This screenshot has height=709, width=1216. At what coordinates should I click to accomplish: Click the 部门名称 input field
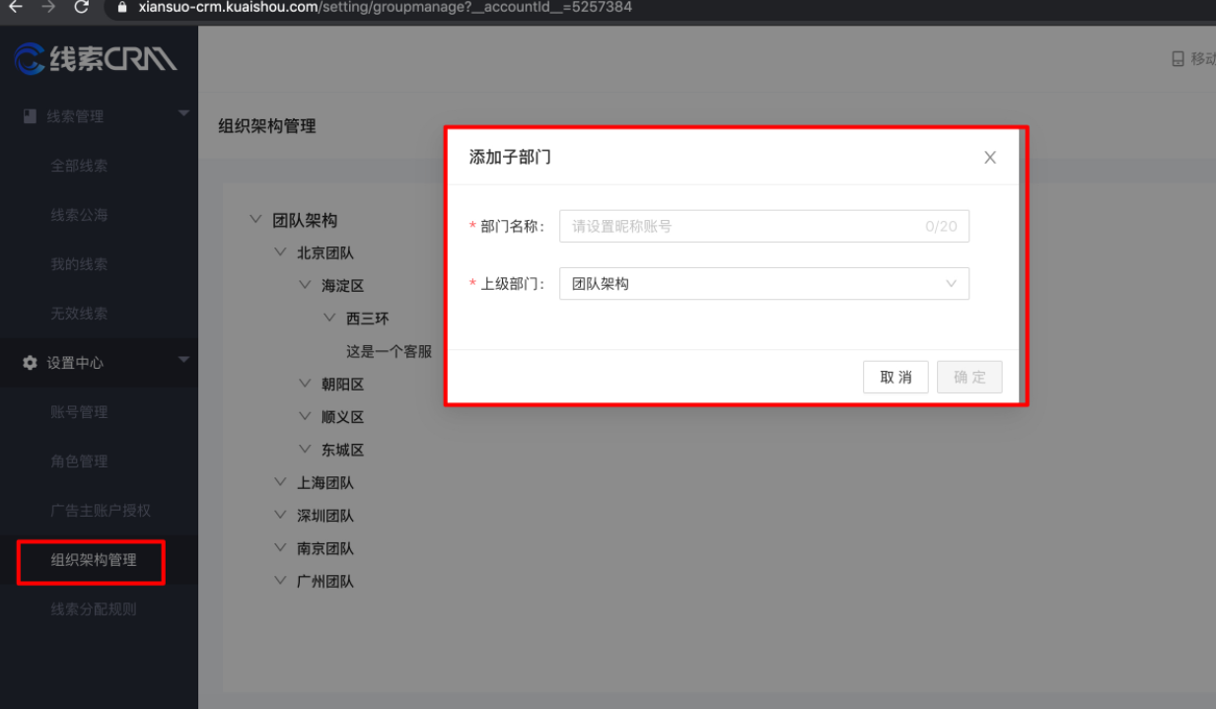pos(764,226)
